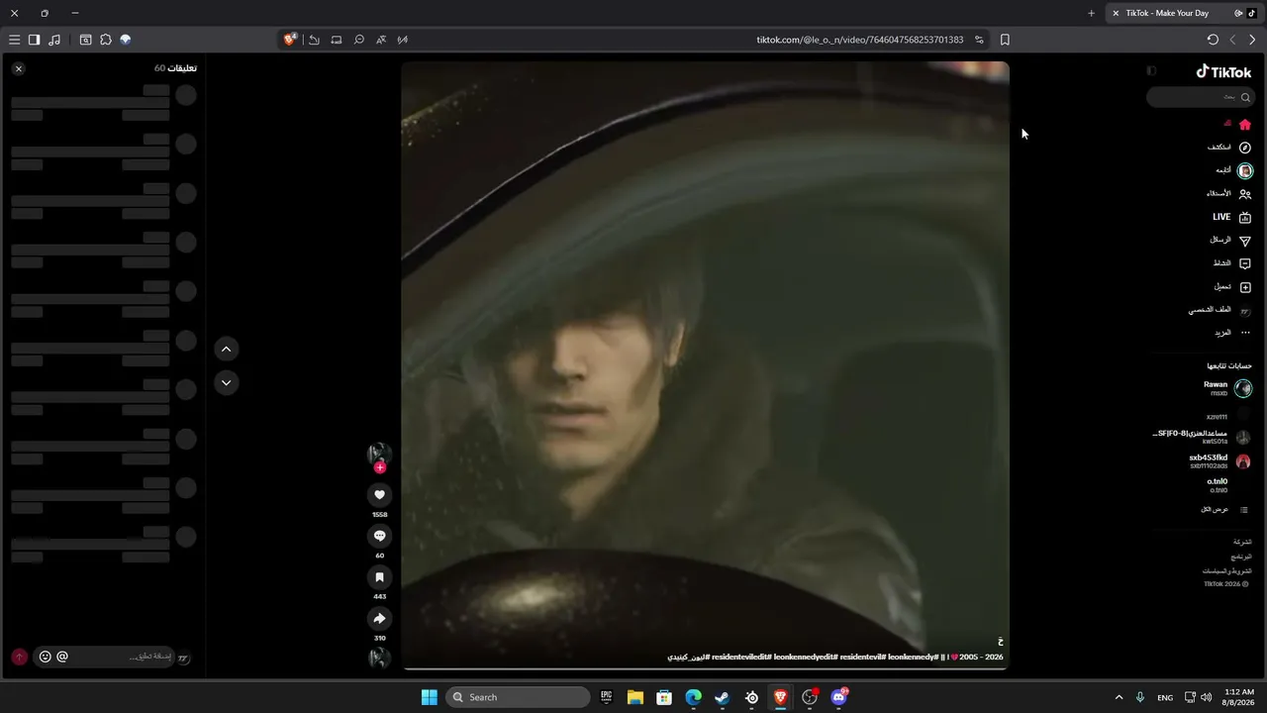Image resolution: width=1267 pixels, height=713 pixels.
Task: Open the creator's avatar above the like button
Action: (379, 455)
